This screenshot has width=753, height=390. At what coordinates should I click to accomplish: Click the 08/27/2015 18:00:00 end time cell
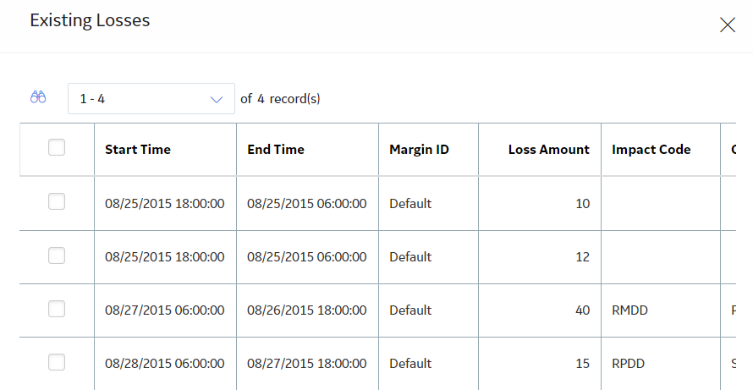307,364
